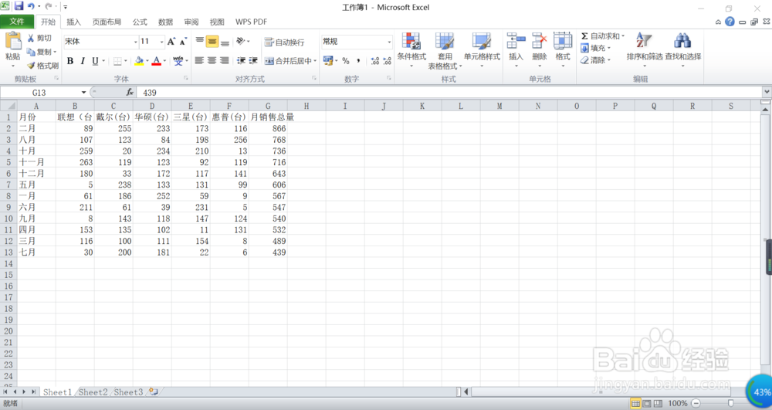Toggle Bold formatting
Image resolution: width=772 pixels, height=410 pixels.
tap(70, 61)
